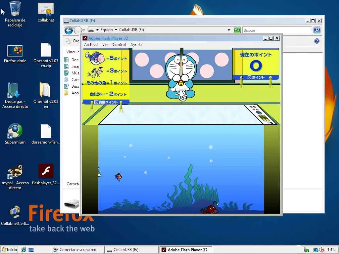Click the 5-point pufferfish in the legend

coord(95,58)
